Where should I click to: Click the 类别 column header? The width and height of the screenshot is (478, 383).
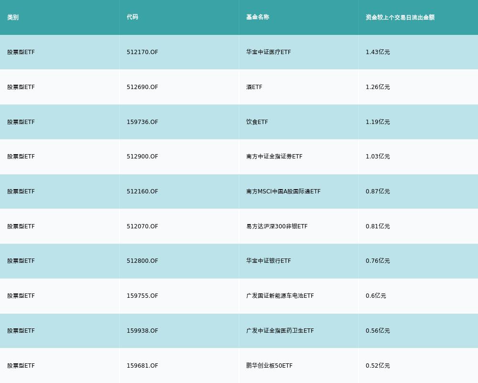point(13,17)
